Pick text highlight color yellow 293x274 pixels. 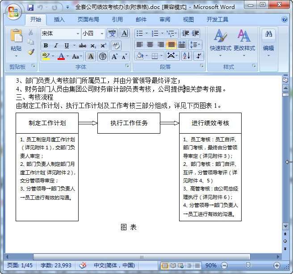[x=46, y=56]
